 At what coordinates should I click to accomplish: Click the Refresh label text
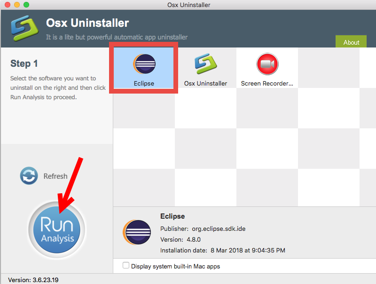[56, 176]
